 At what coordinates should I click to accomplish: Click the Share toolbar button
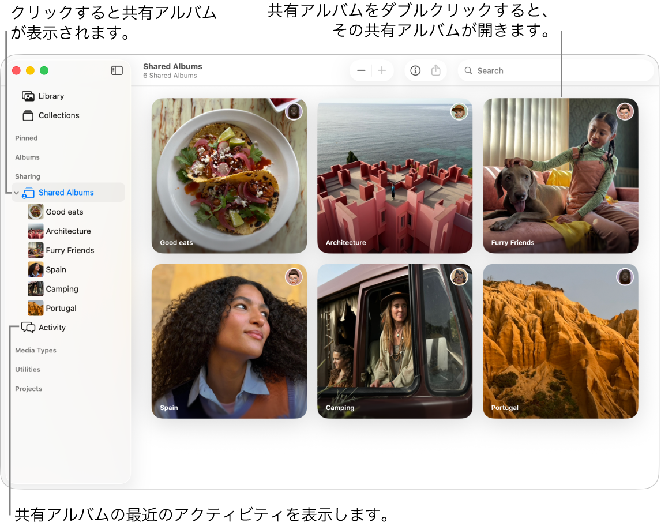click(x=436, y=70)
